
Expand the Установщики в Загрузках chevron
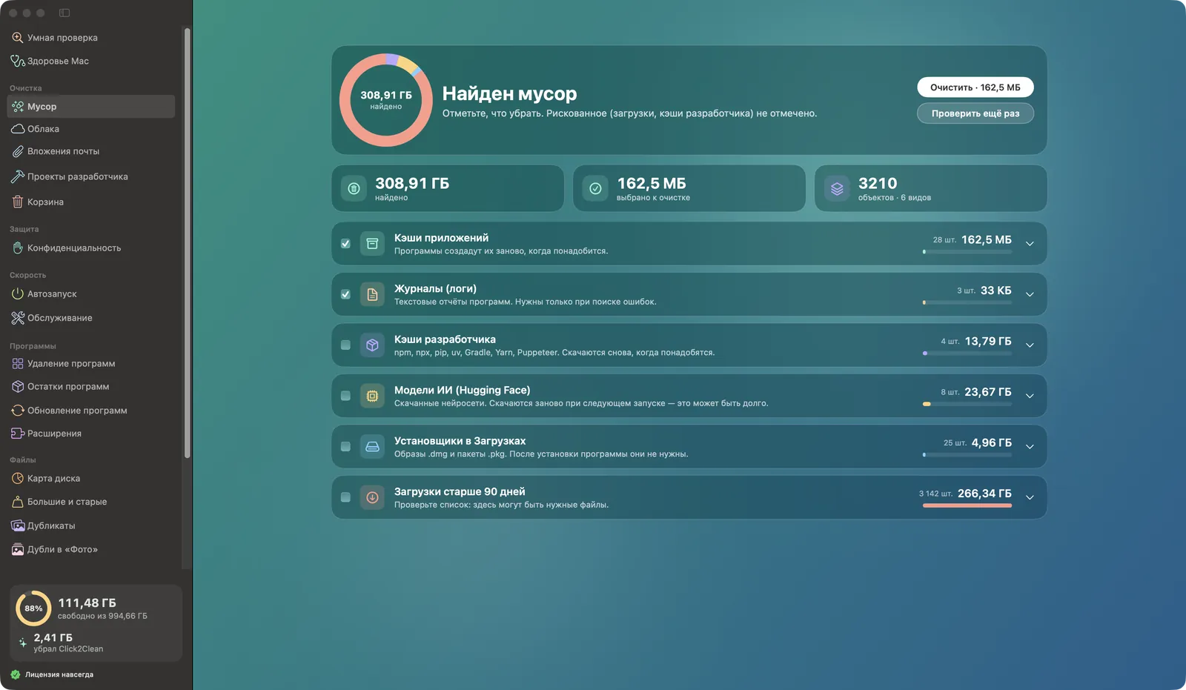tap(1030, 446)
